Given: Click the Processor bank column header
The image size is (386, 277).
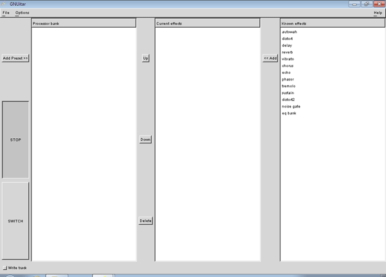Looking at the screenshot, I should 84,23.
